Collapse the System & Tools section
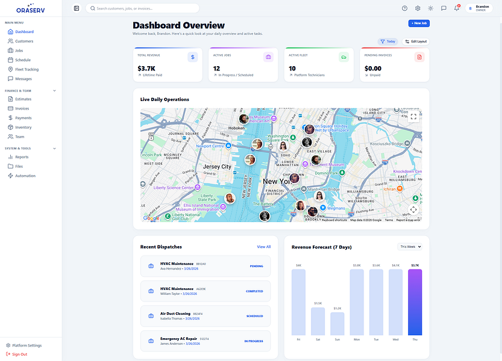This screenshot has width=502, height=361. point(54,149)
